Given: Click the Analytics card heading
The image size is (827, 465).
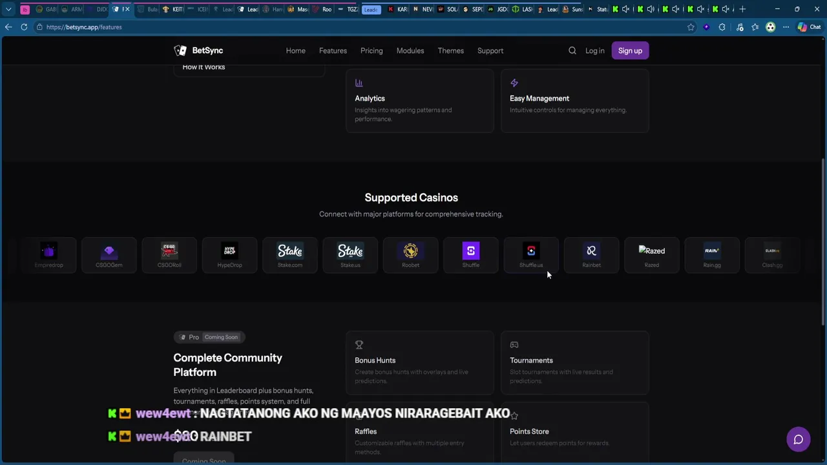Looking at the screenshot, I should click(x=370, y=98).
